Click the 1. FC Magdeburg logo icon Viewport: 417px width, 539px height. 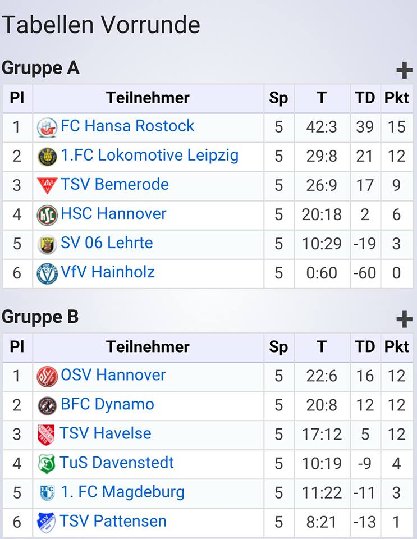(x=47, y=494)
